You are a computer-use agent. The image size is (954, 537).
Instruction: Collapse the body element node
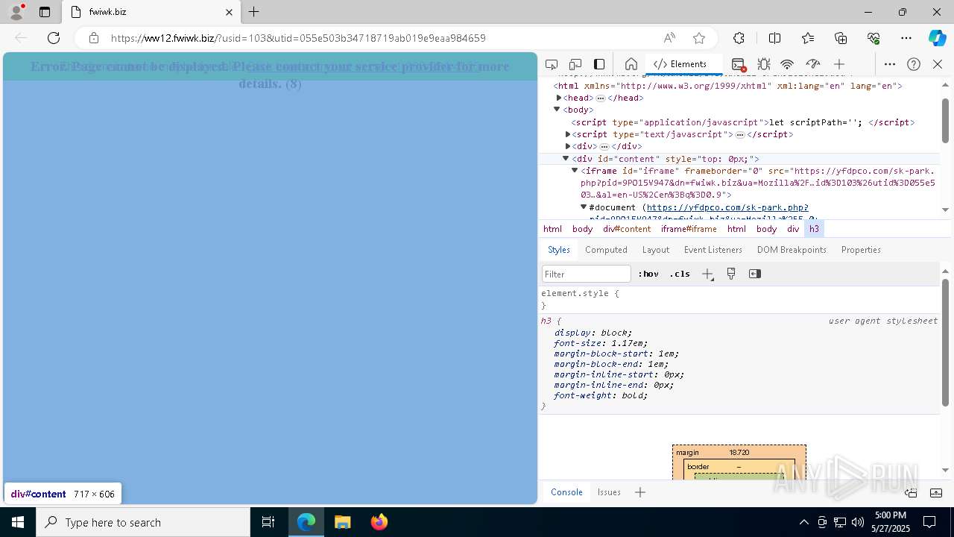[557, 110]
